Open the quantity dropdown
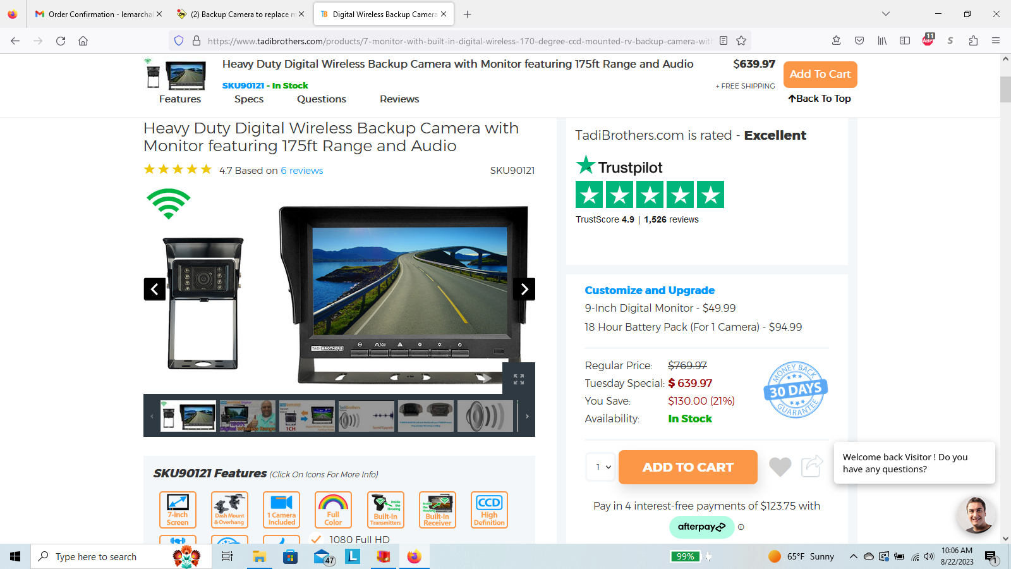The height and width of the screenshot is (569, 1011). [600, 467]
